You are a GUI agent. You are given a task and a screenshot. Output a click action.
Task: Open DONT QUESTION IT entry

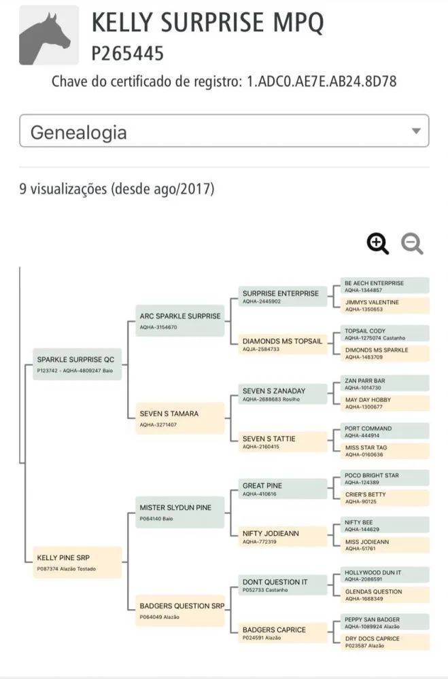tap(283, 585)
